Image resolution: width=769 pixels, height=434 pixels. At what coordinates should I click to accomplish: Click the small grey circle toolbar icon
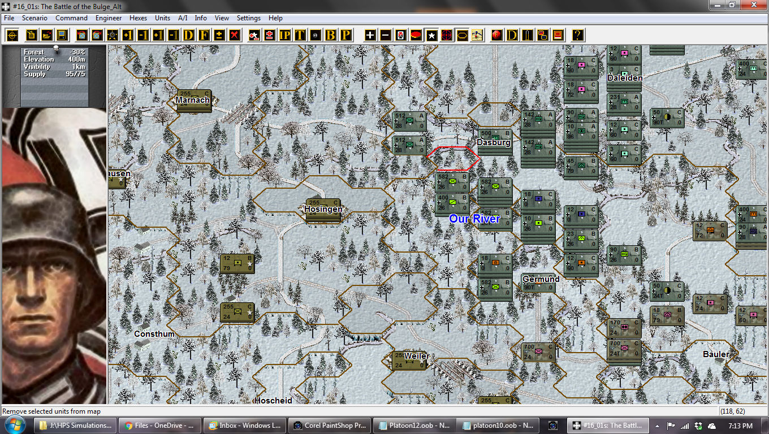click(316, 35)
